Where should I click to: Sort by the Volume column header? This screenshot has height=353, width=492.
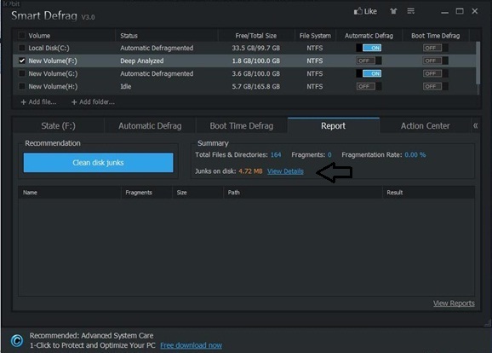(x=39, y=36)
